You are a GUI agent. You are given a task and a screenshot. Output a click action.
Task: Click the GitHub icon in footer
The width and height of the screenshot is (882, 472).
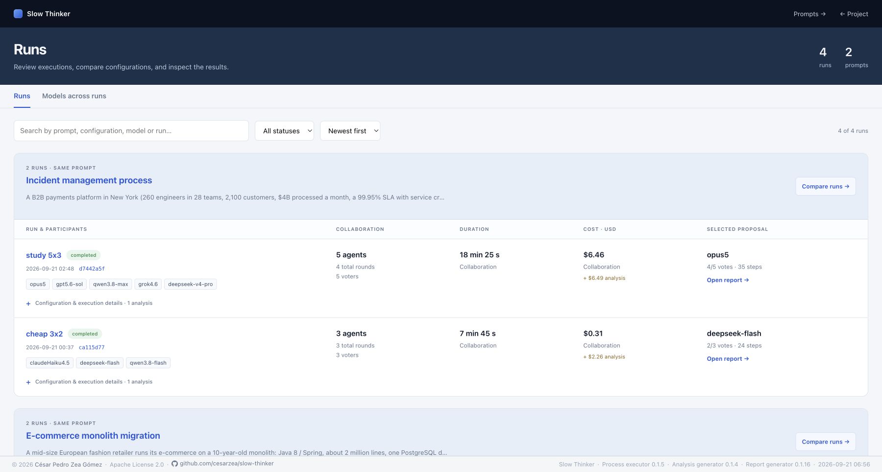coord(174,464)
